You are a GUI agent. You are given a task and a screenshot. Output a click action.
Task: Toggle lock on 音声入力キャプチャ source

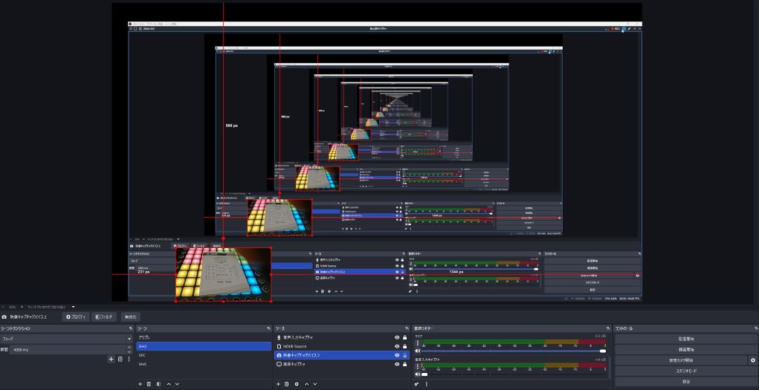tap(405, 337)
